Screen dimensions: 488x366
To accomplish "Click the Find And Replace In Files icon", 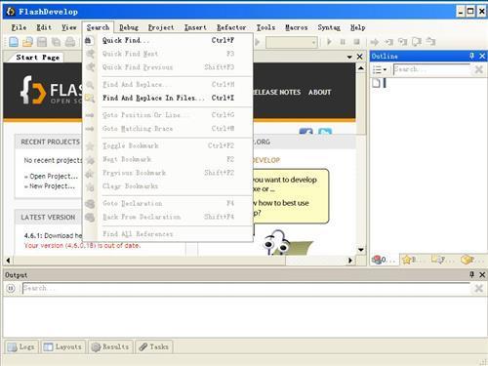I will click(x=90, y=98).
